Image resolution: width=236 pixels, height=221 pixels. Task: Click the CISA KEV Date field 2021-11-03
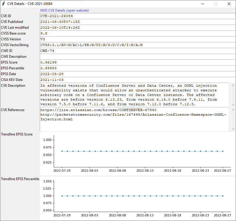[x=138, y=80]
